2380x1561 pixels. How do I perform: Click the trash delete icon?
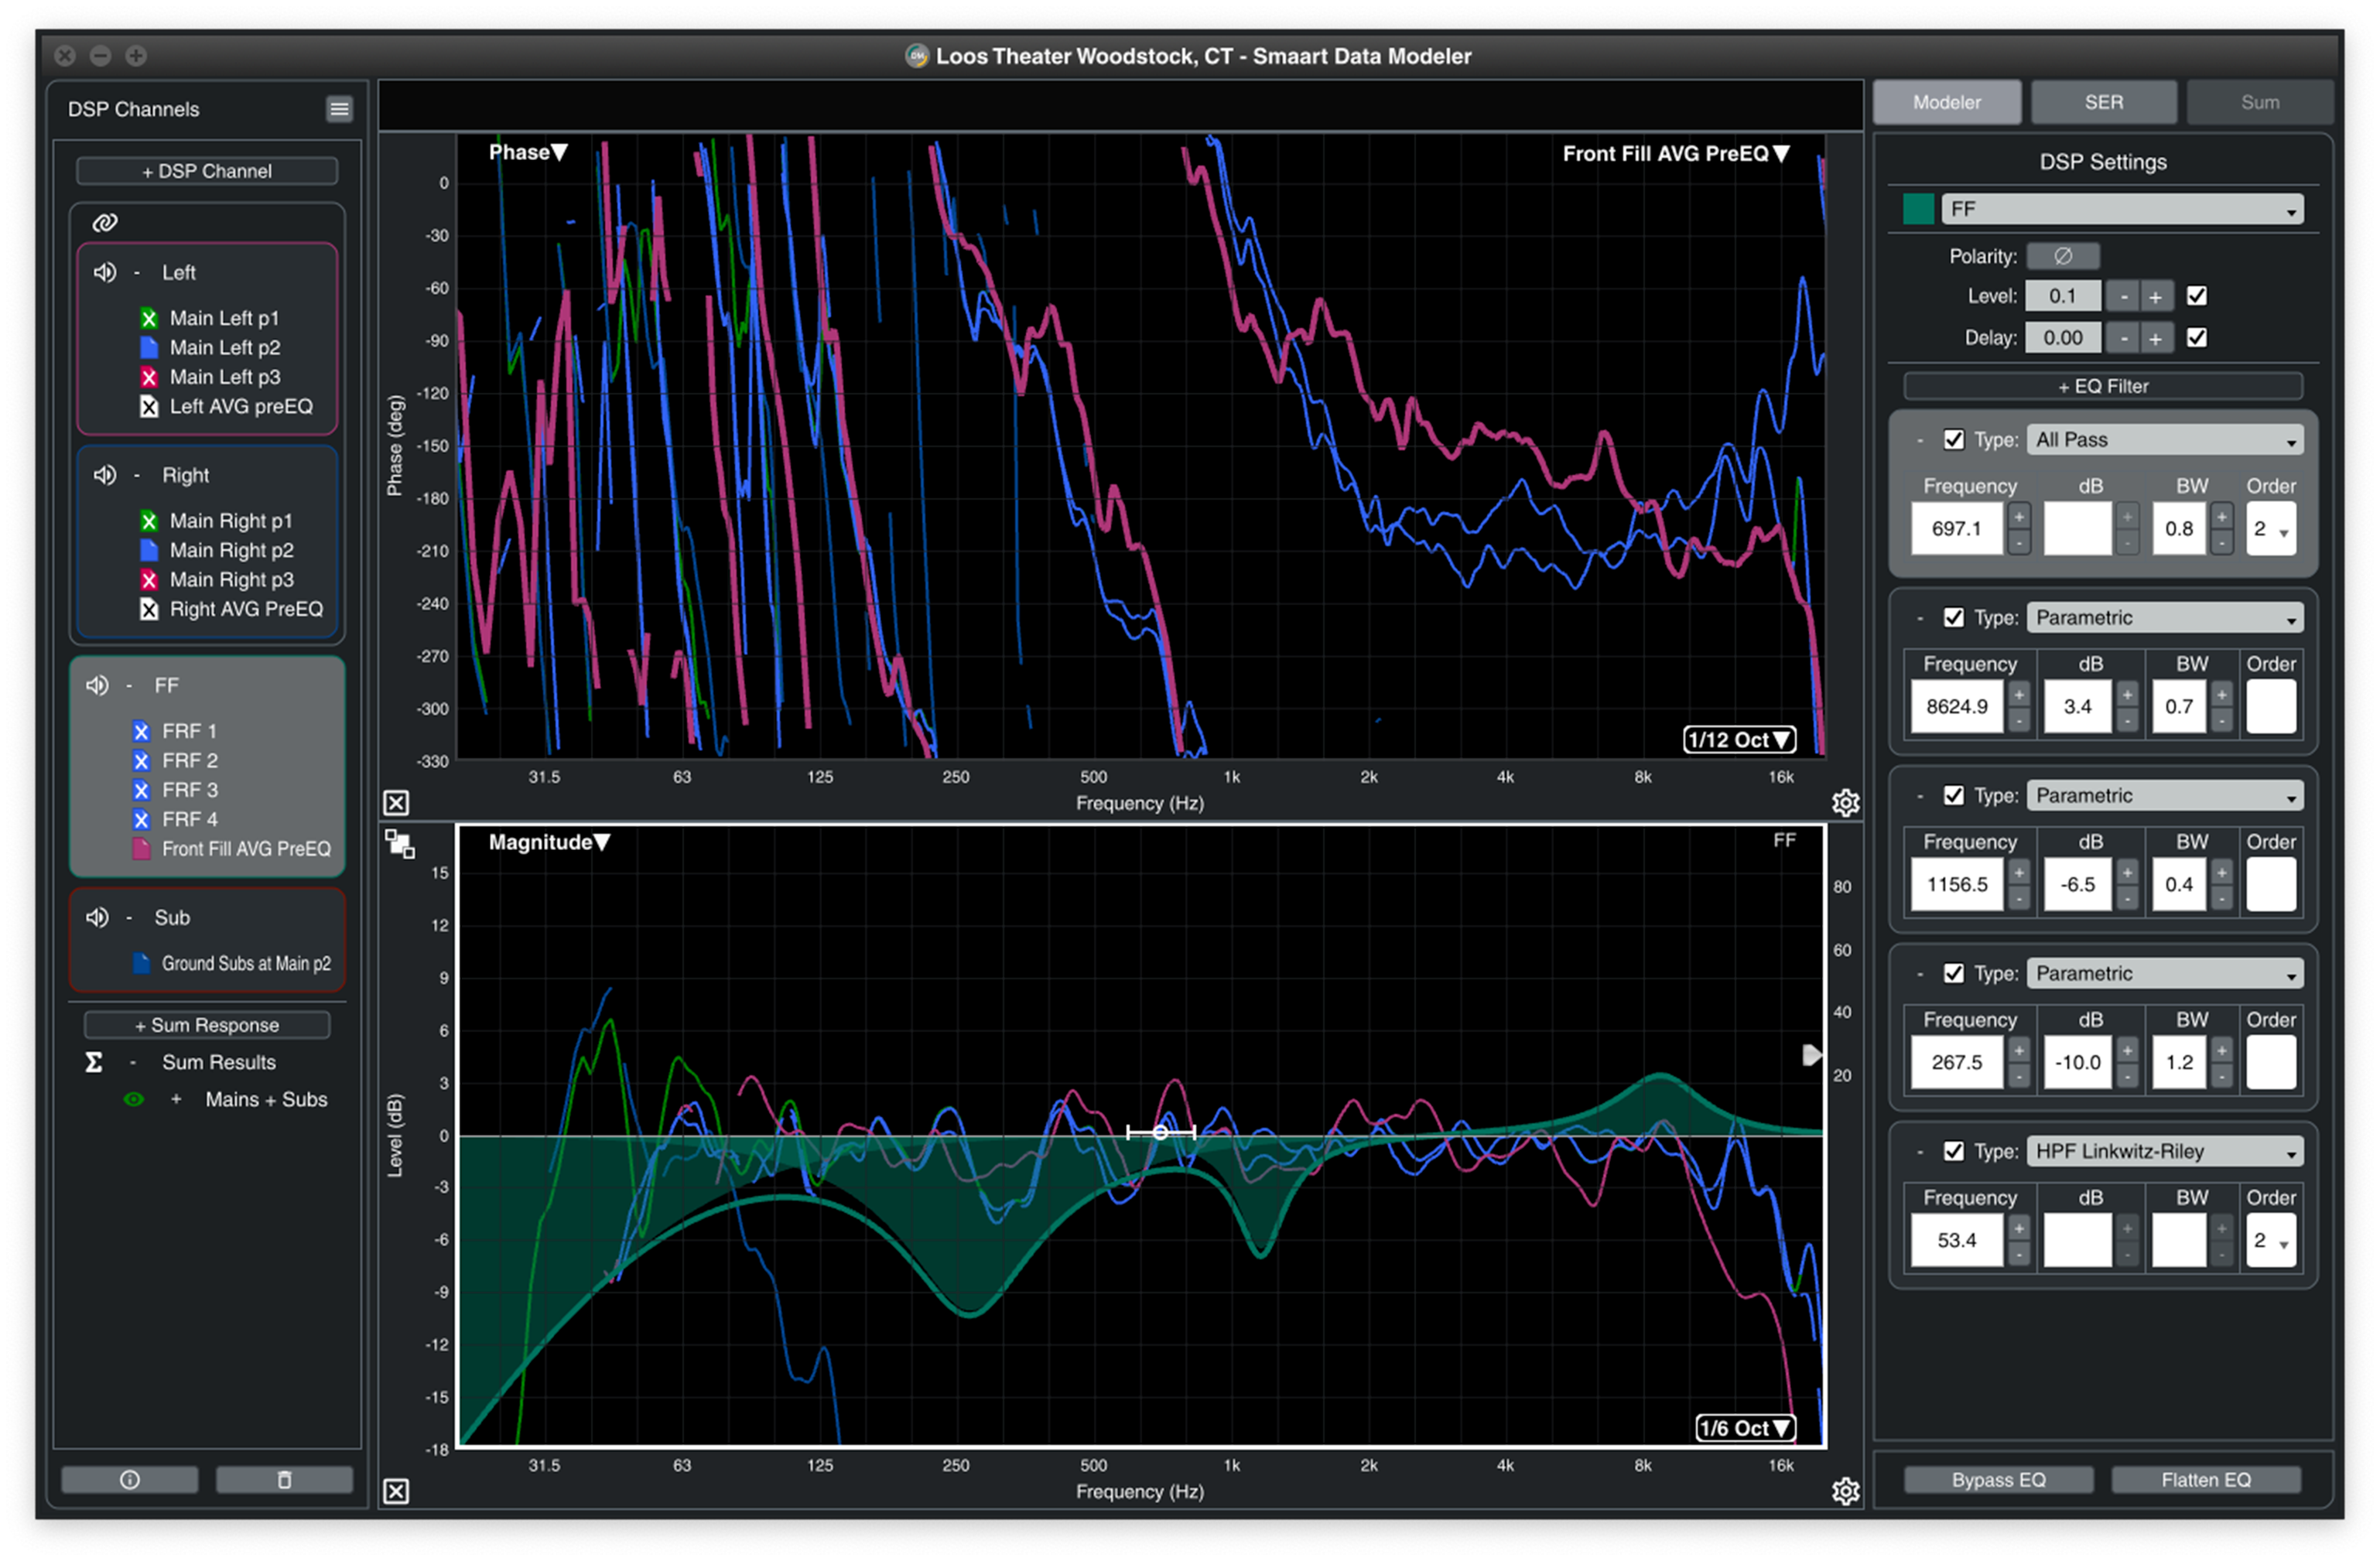284,1479
